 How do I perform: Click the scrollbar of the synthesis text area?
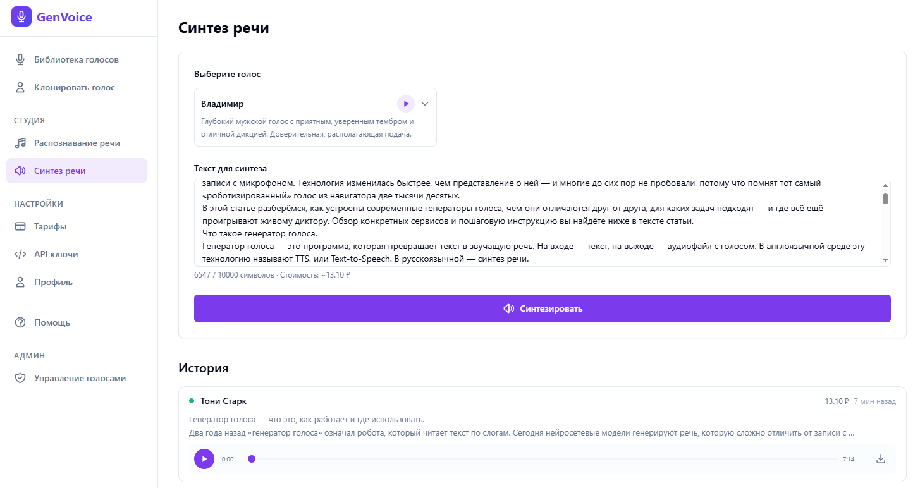point(885,198)
